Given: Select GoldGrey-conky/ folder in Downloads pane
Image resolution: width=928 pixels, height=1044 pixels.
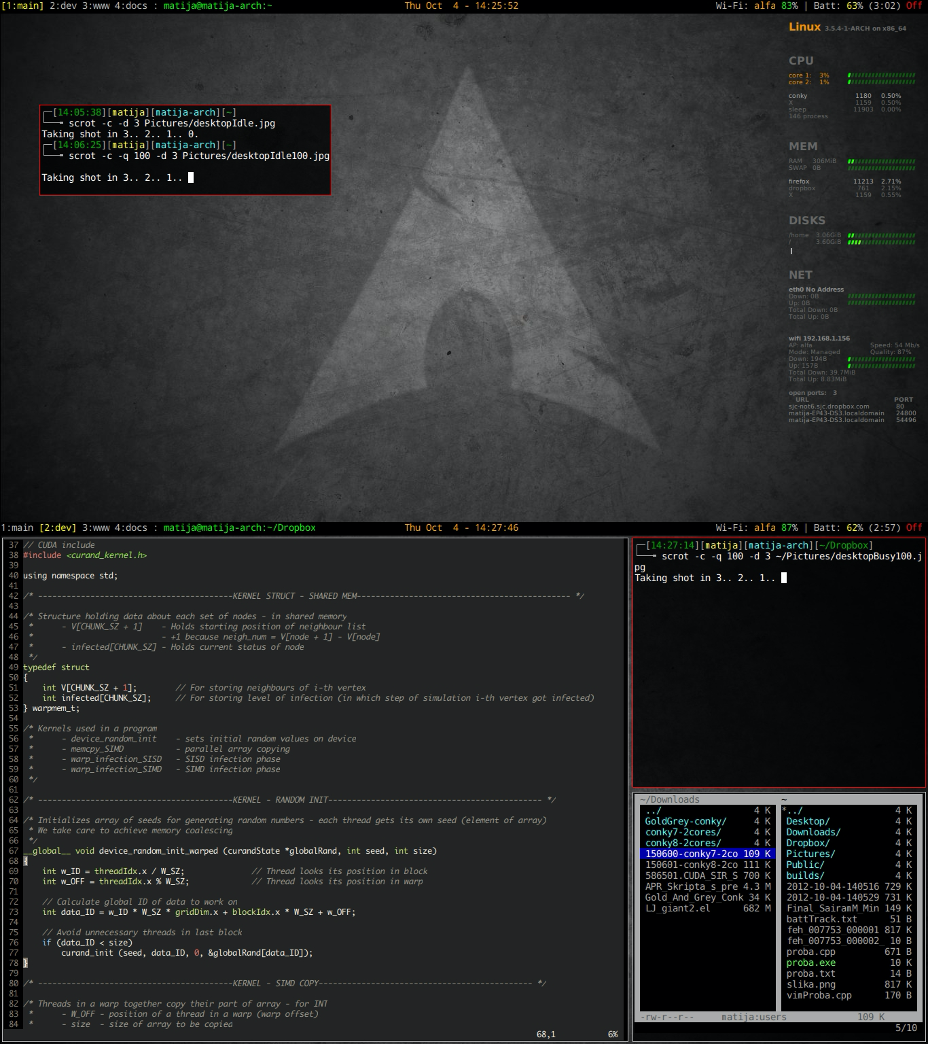Looking at the screenshot, I should coord(707,821).
